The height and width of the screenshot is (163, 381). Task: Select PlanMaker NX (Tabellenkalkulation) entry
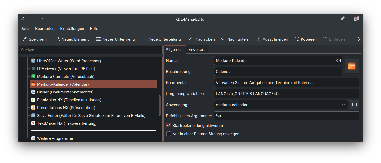69,100
